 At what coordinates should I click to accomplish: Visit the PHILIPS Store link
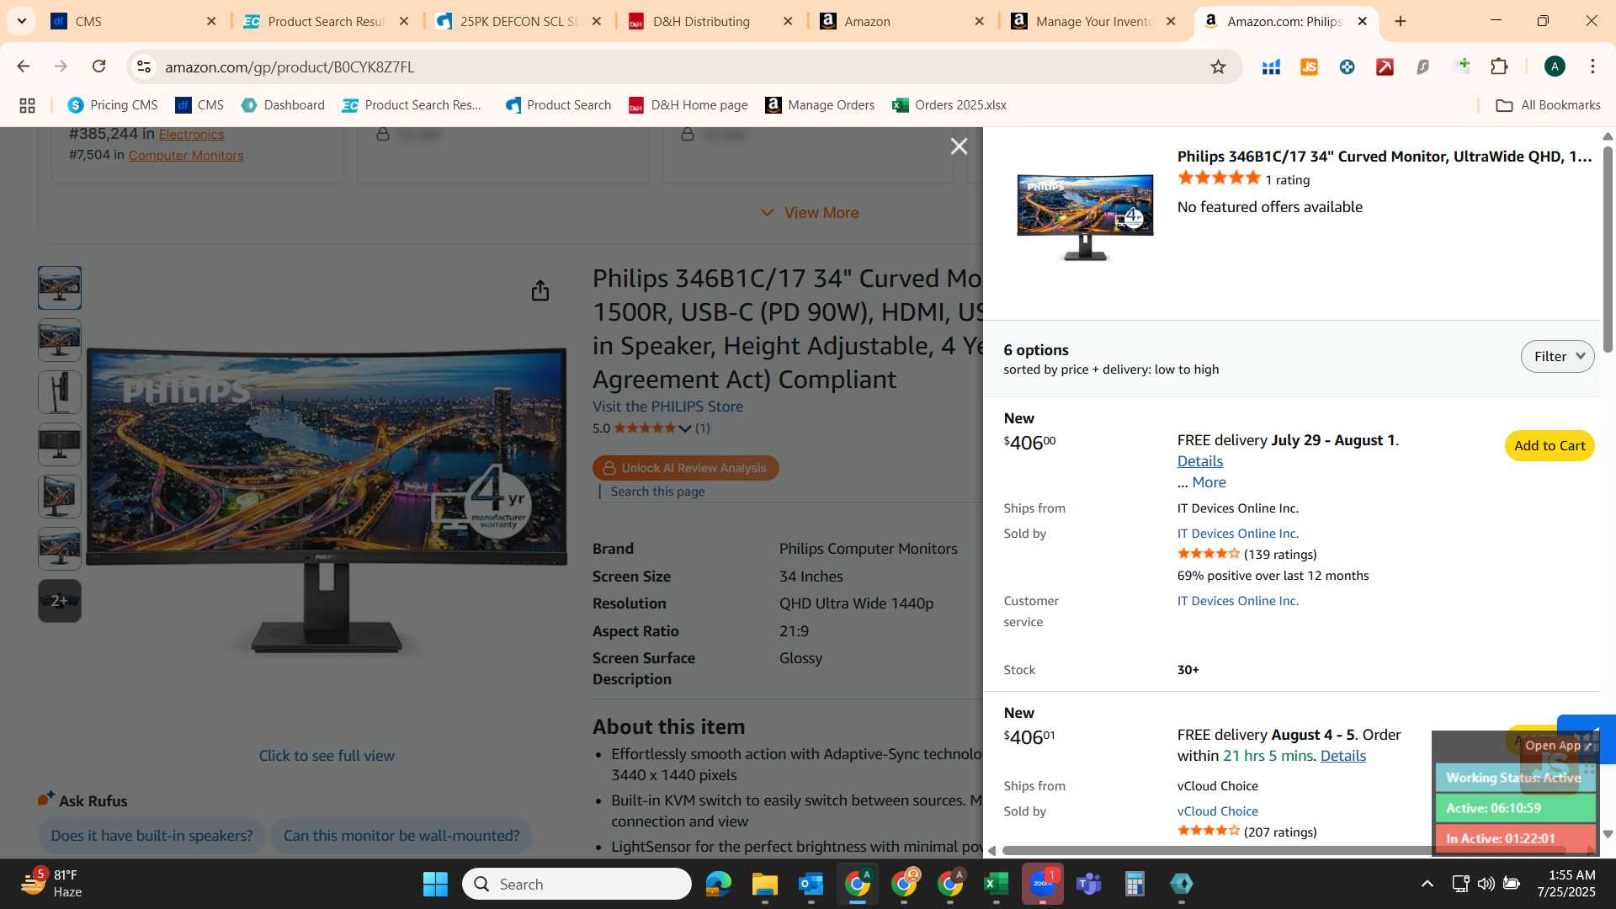[667, 407]
